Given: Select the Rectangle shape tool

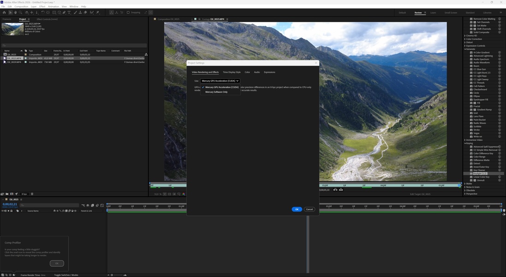Looking at the screenshot, I should pos(54,12).
